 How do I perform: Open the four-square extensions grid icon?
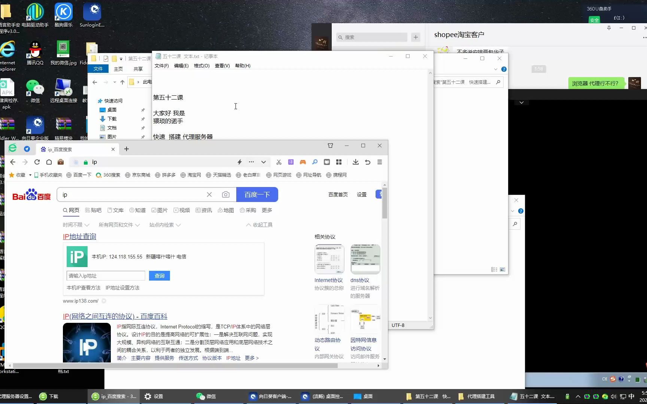[x=339, y=162]
